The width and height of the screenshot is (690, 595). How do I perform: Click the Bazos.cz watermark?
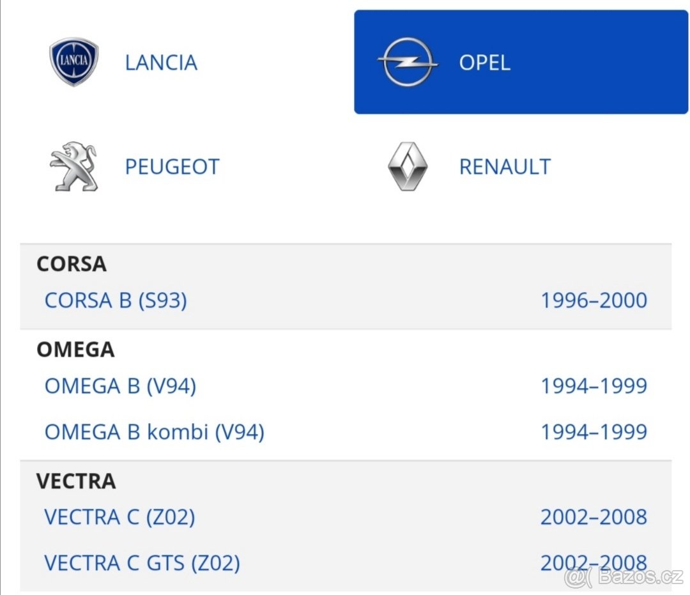point(625,578)
